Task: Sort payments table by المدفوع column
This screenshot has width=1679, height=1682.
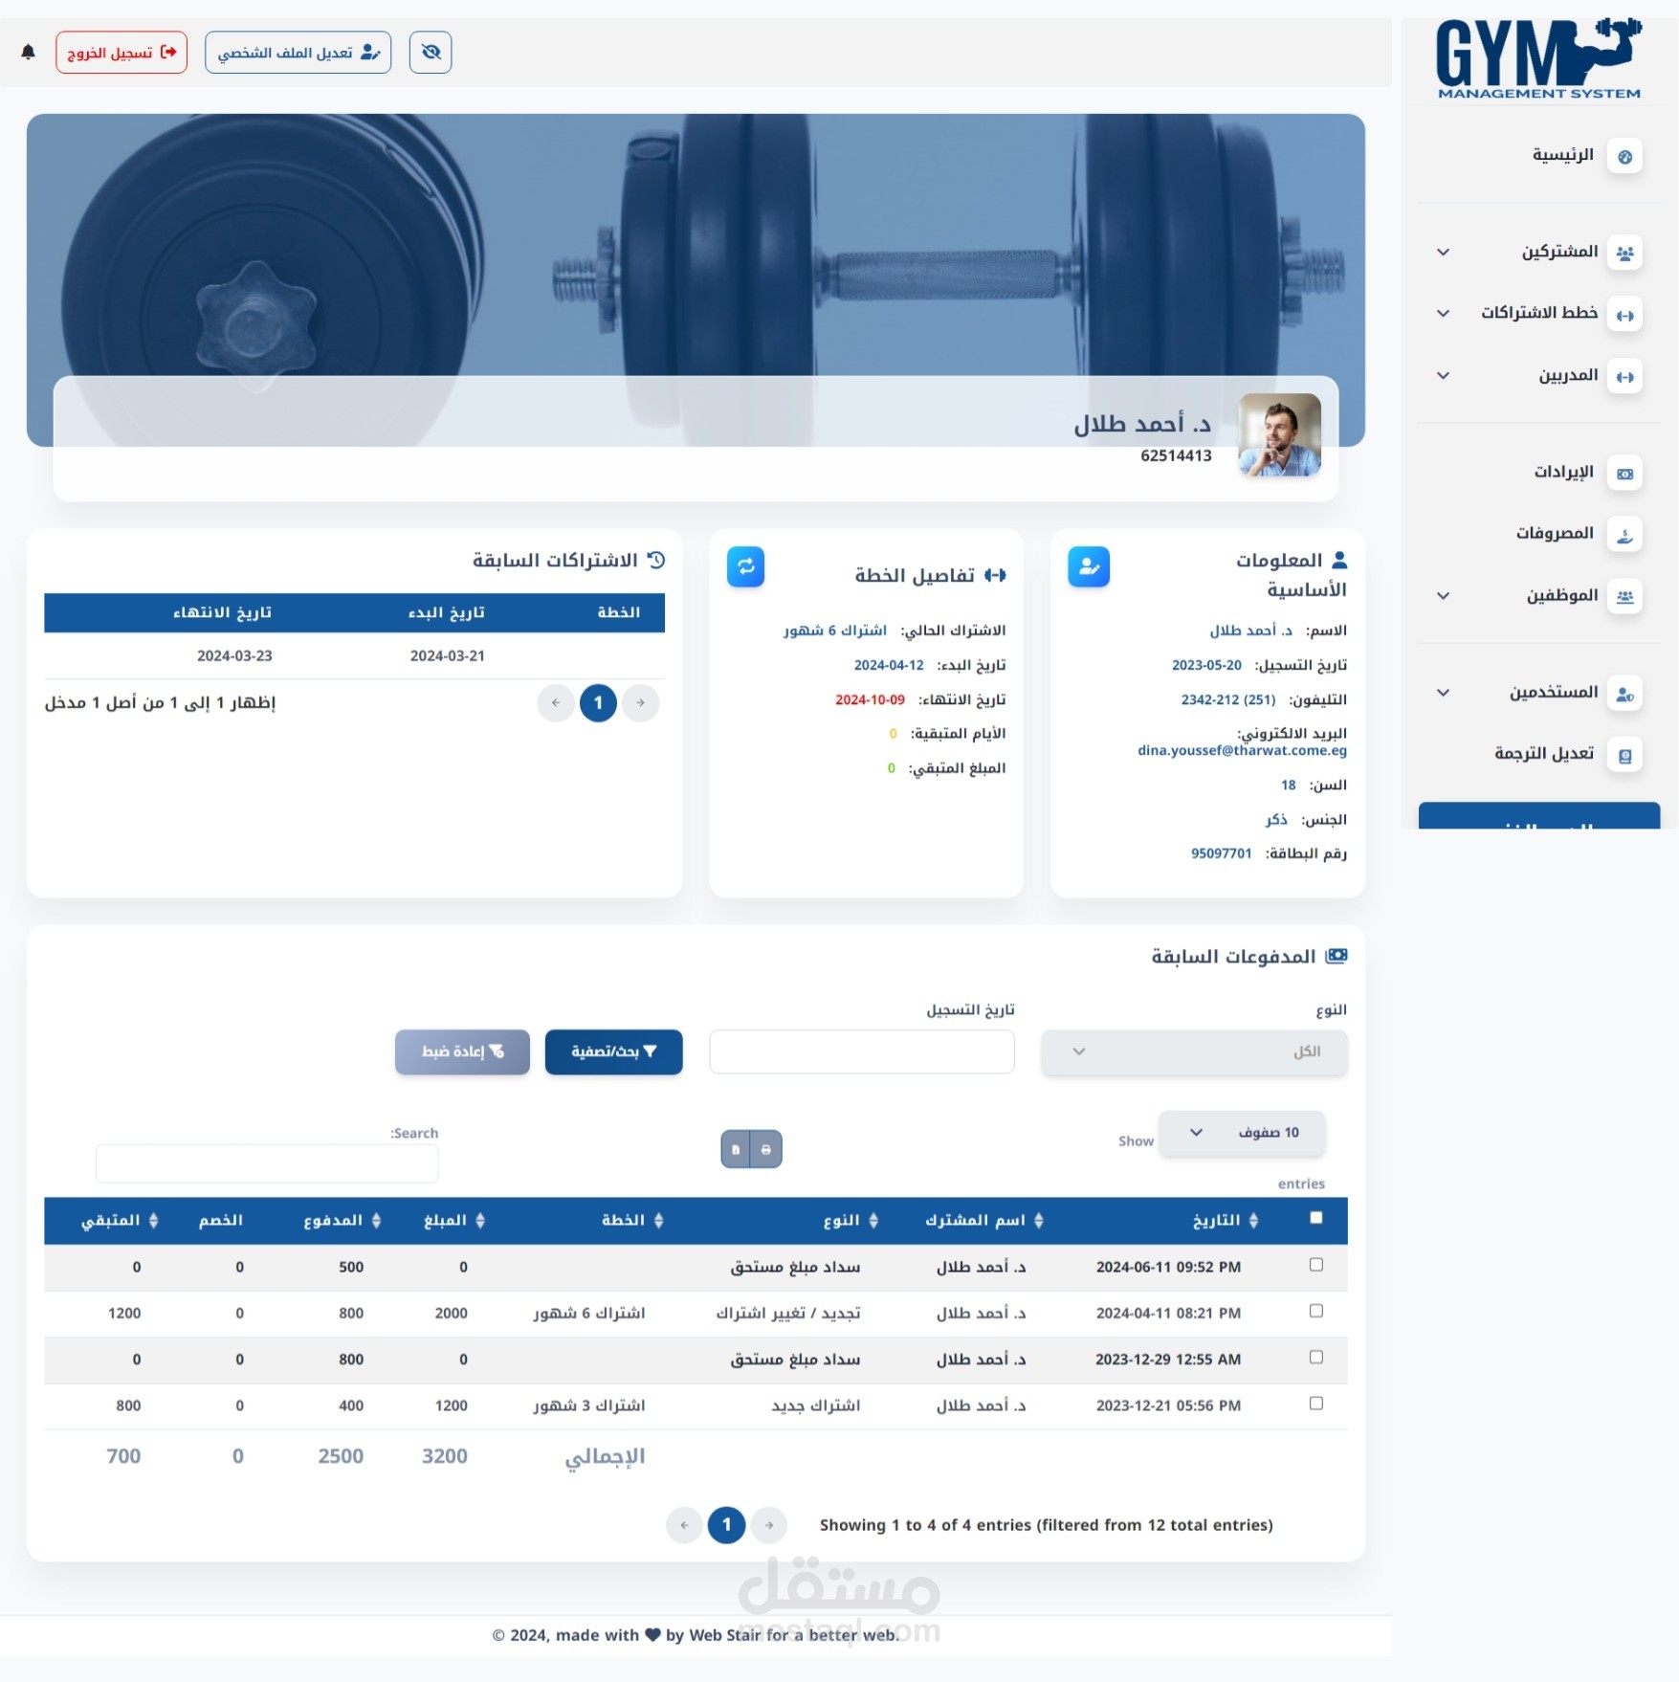Action: click(x=342, y=1221)
